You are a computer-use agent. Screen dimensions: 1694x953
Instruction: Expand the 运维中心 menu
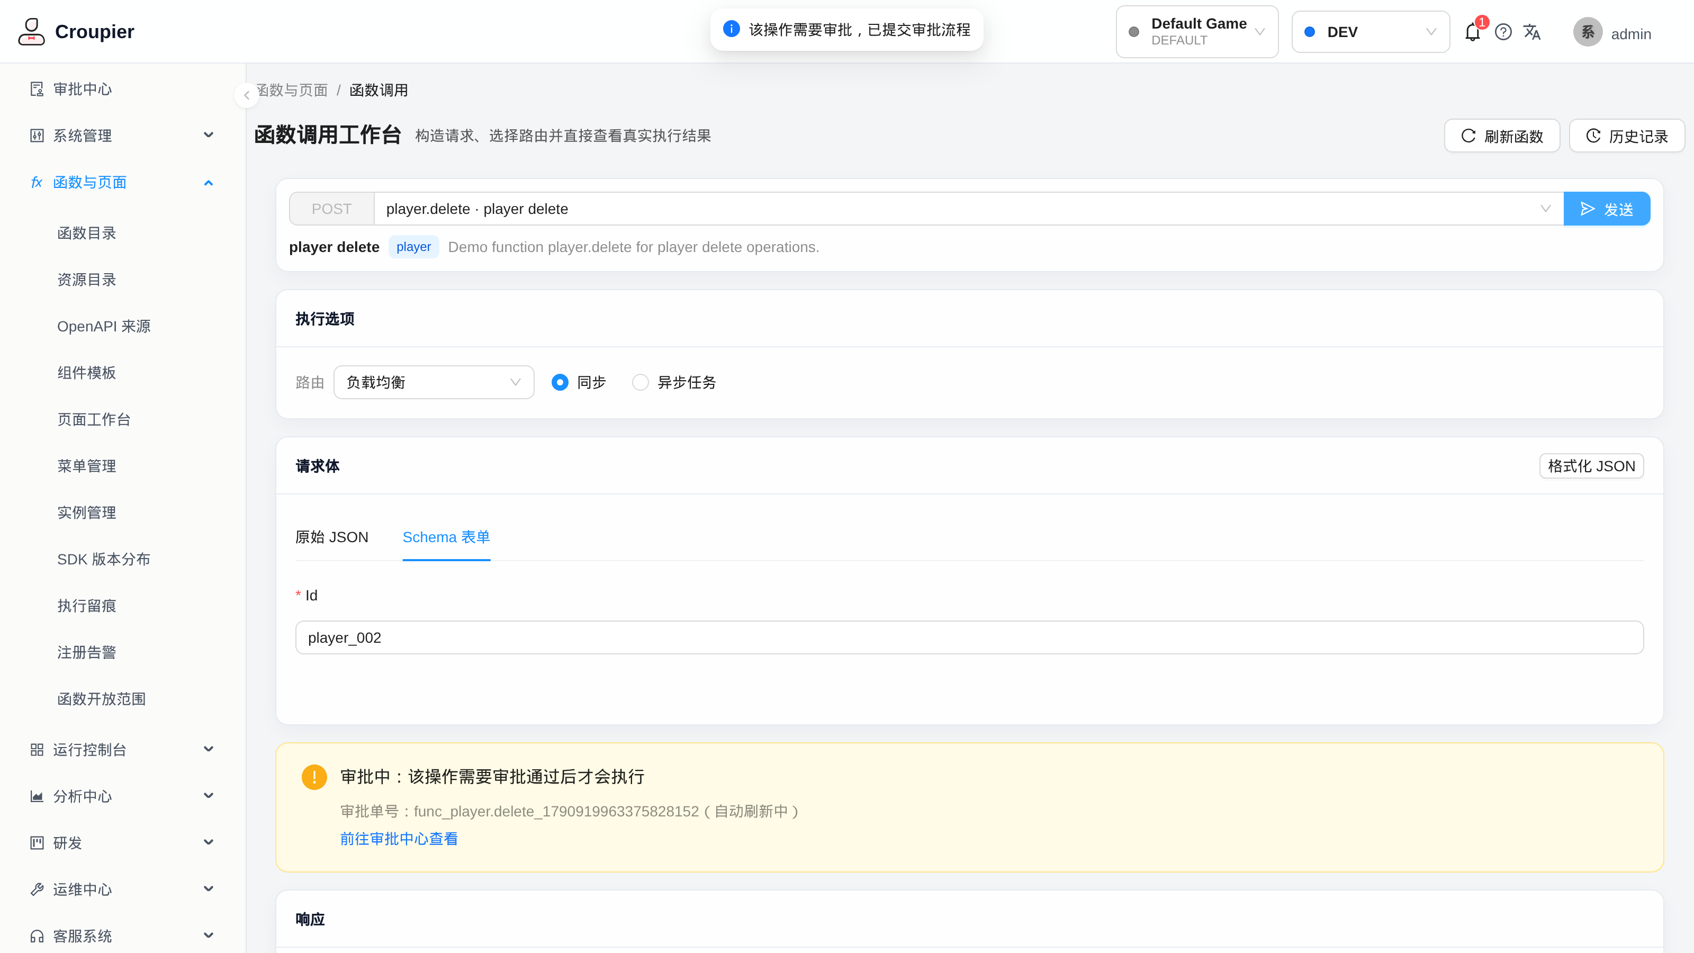tap(122, 889)
